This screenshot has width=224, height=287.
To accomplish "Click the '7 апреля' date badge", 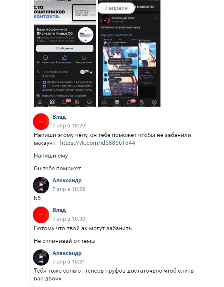I will pyautogui.click(x=116, y=8).
